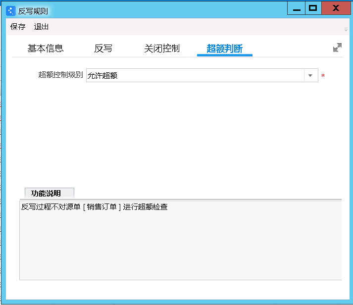Select the 超额判断 tab
The width and height of the screenshot is (353, 305).
click(x=225, y=49)
